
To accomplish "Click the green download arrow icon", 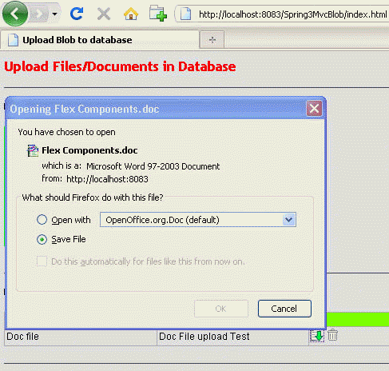I will point(316,336).
